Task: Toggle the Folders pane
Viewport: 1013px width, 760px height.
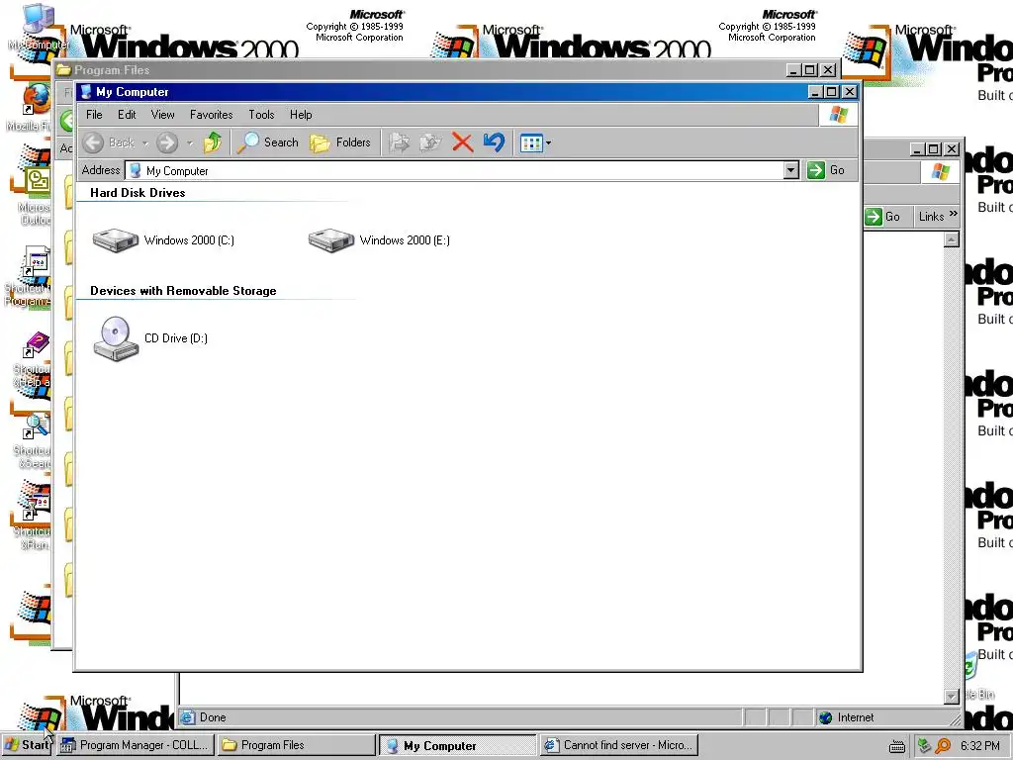Action: coord(340,142)
